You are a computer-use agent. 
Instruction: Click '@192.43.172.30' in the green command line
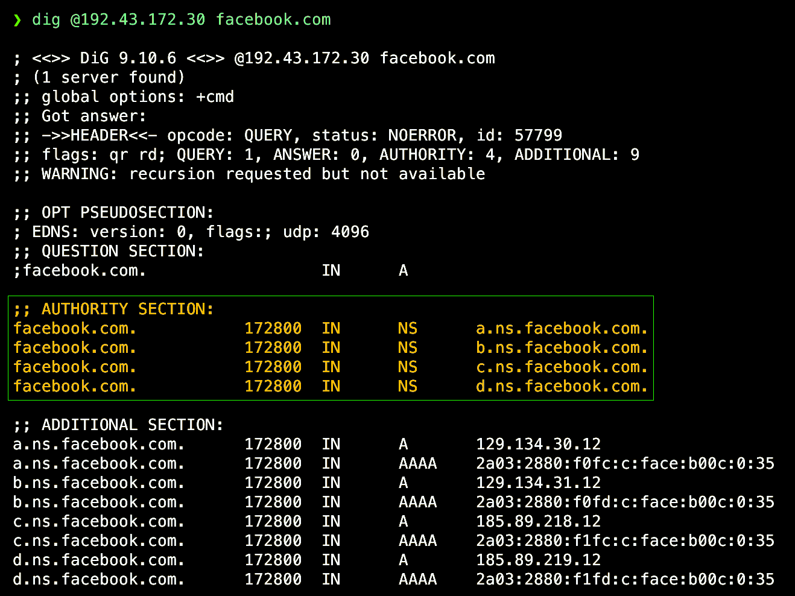tap(138, 20)
